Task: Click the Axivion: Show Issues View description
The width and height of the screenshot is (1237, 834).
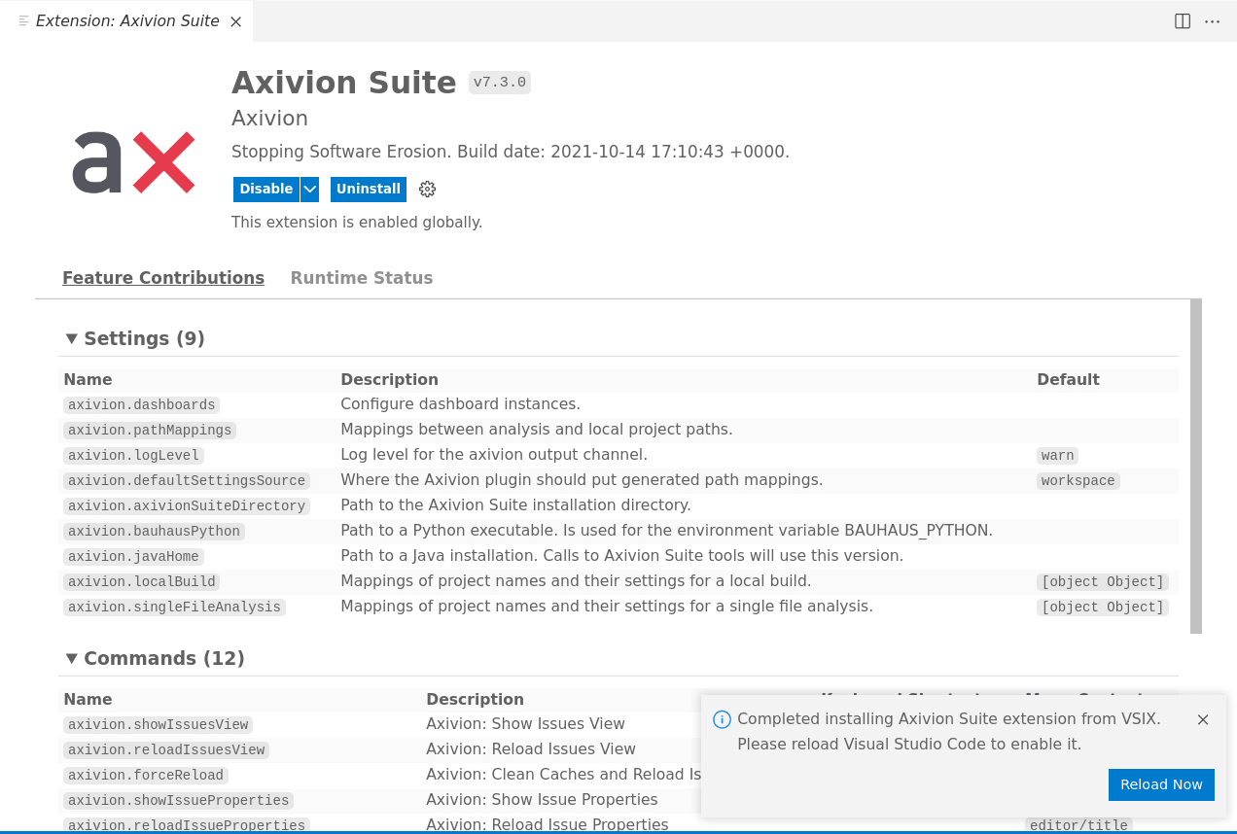Action: 525,724
